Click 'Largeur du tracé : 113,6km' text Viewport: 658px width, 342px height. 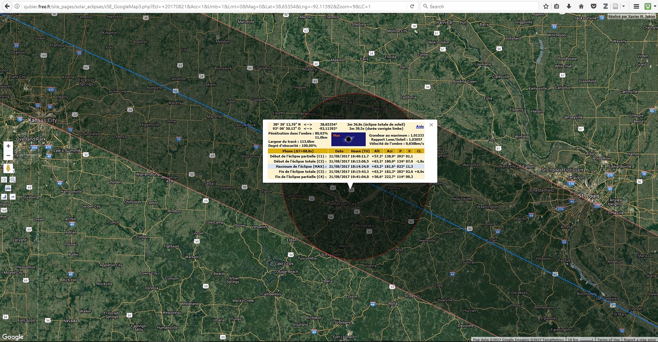tap(291, 142)
